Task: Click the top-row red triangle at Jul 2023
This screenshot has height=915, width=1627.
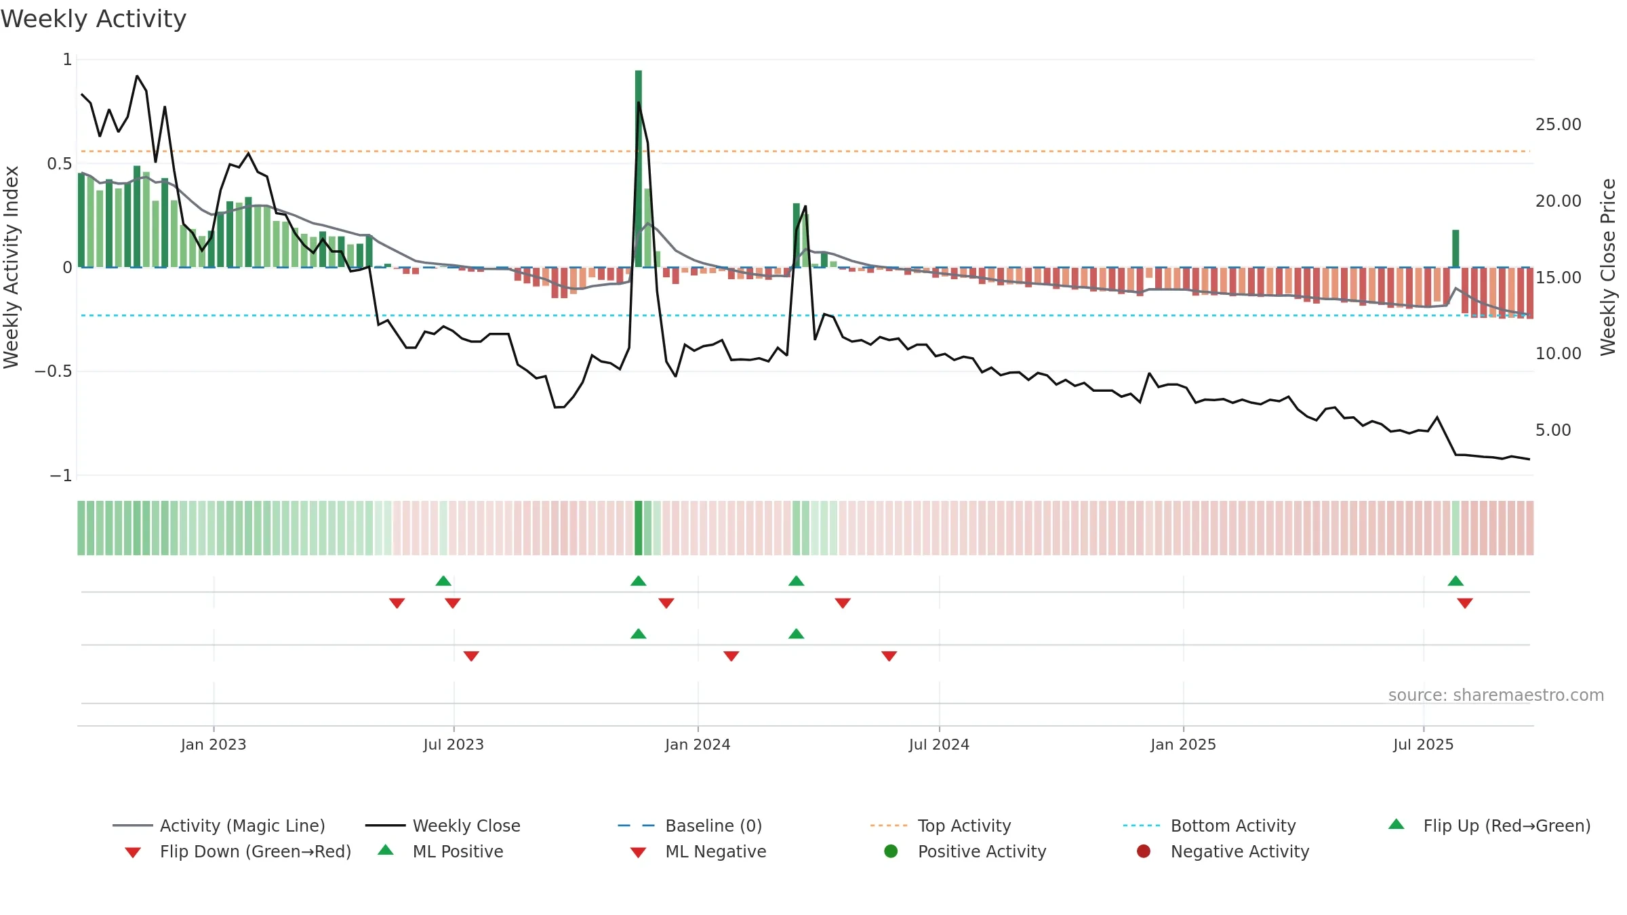Action: point(453,603)
